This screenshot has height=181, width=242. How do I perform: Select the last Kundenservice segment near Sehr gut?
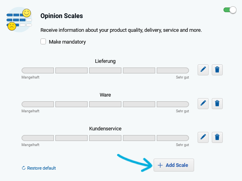coord(173,138)
